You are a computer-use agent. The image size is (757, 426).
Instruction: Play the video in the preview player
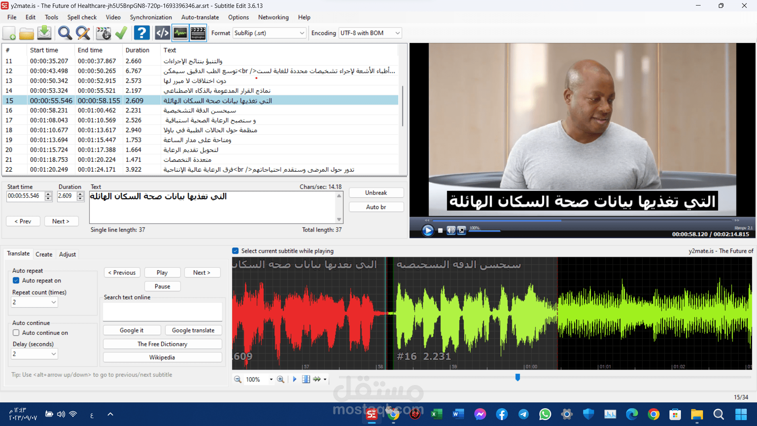pyautogui.click(x=428, y=230)
